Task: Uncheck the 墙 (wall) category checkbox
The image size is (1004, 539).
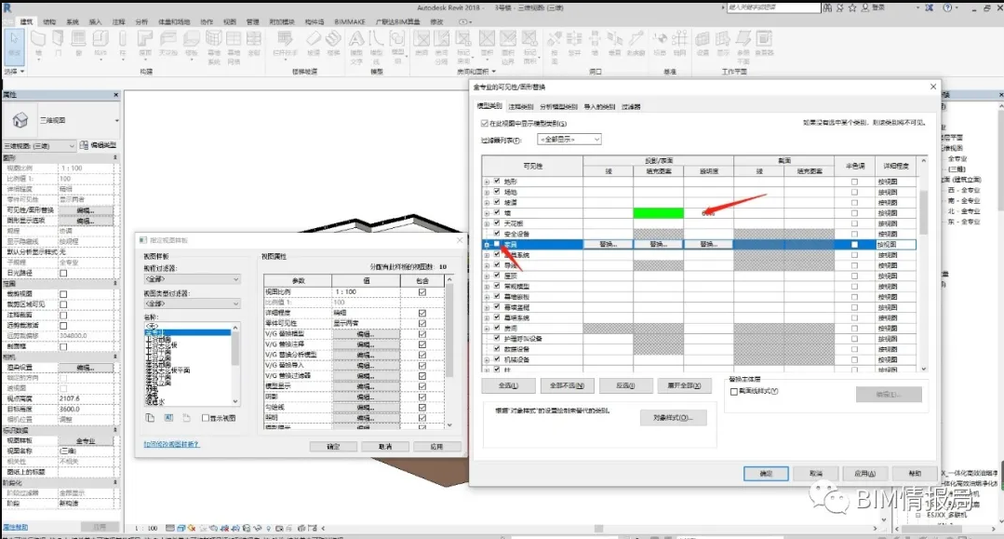Action: coord(497,213)
